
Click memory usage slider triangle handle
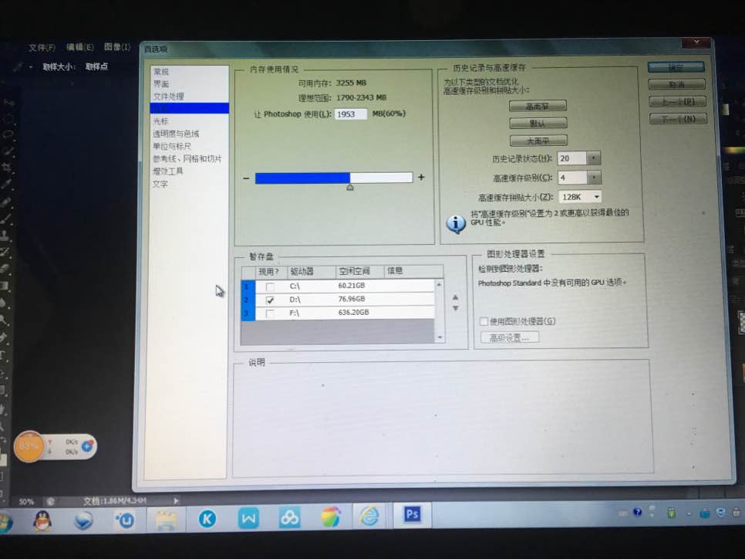point(350,188)
